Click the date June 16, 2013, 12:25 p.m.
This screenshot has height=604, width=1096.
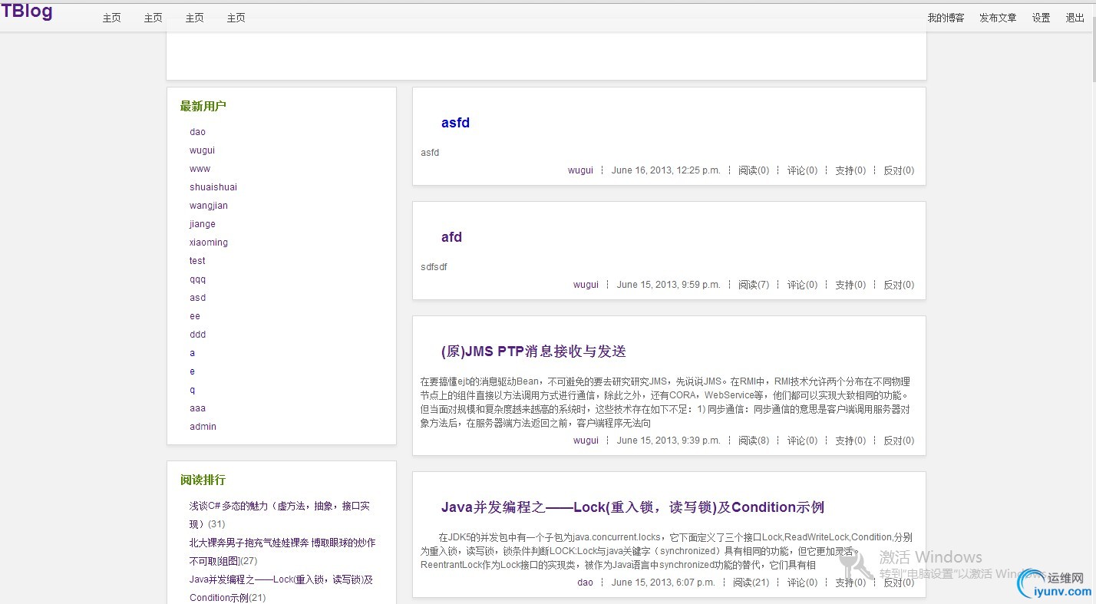tap(665, 170)
